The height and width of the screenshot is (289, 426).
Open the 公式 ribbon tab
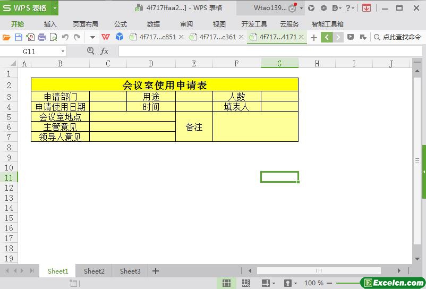click(121, 24)
